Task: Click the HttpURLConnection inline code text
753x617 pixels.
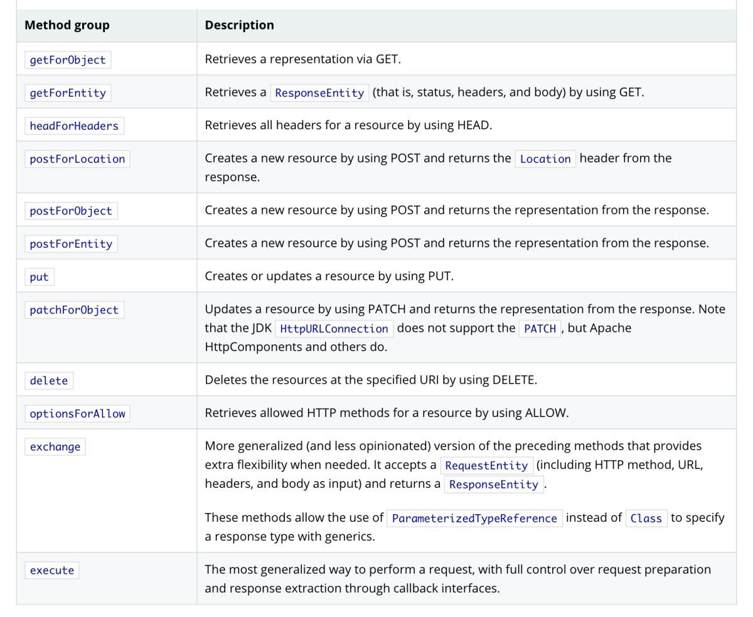Action: pos(334,329)
